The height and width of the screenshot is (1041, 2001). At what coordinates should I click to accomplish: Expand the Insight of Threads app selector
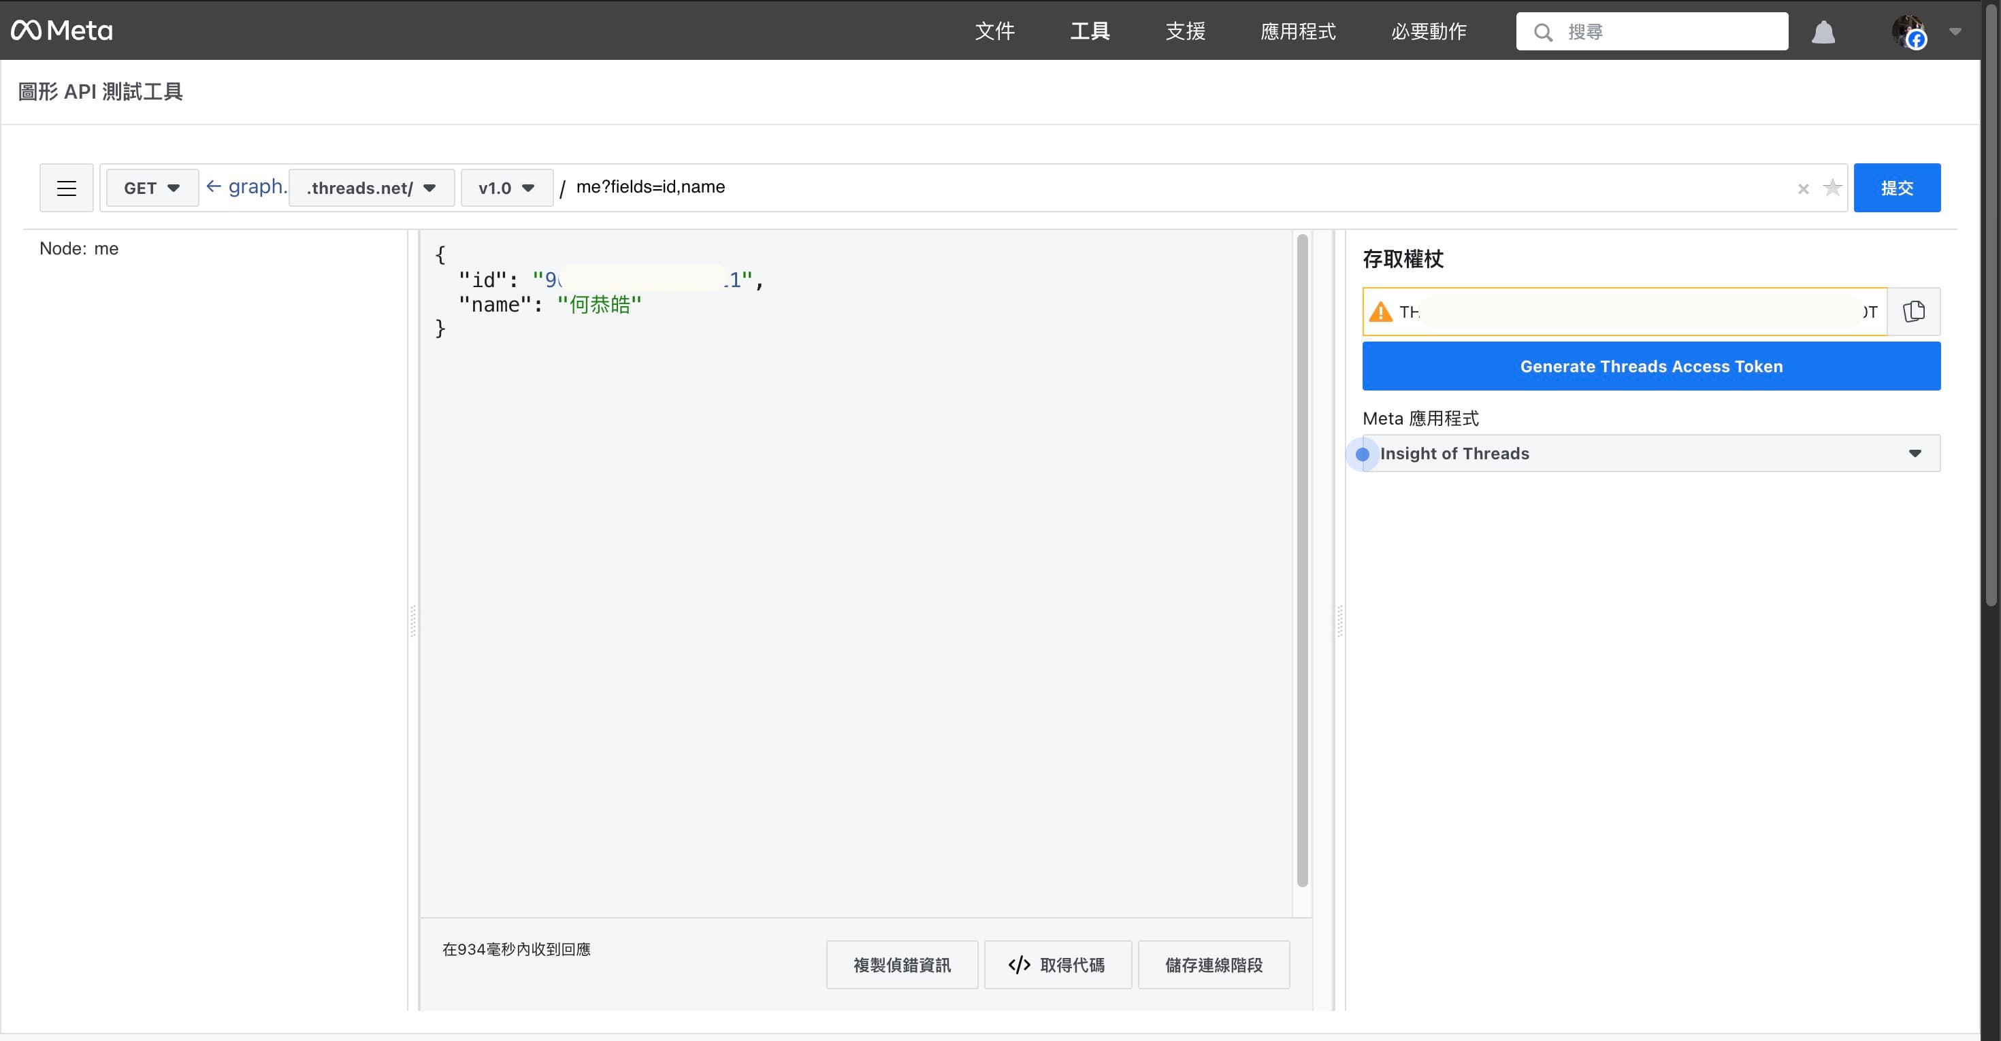coord(1914,452)
